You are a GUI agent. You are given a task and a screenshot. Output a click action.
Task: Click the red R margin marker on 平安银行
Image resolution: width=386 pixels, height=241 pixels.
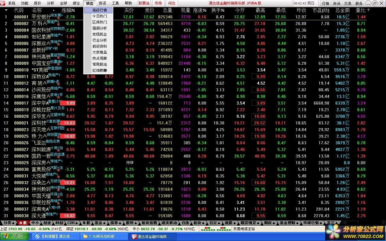(x=58, y=18)
